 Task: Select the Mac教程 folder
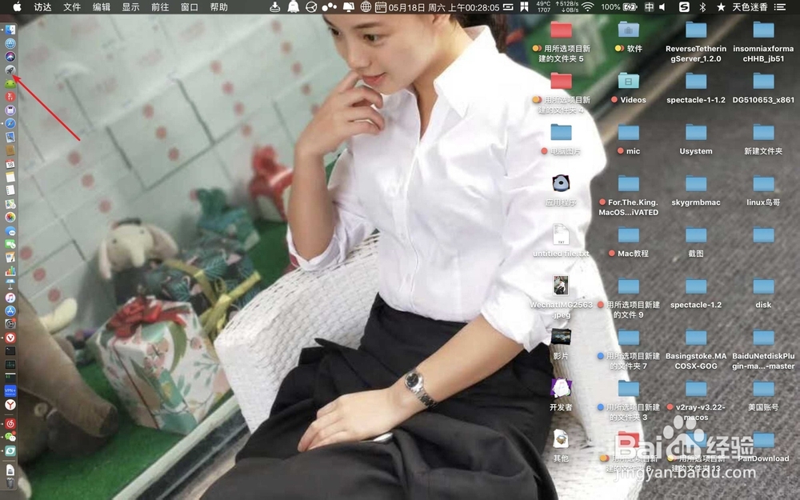(629, 242)
